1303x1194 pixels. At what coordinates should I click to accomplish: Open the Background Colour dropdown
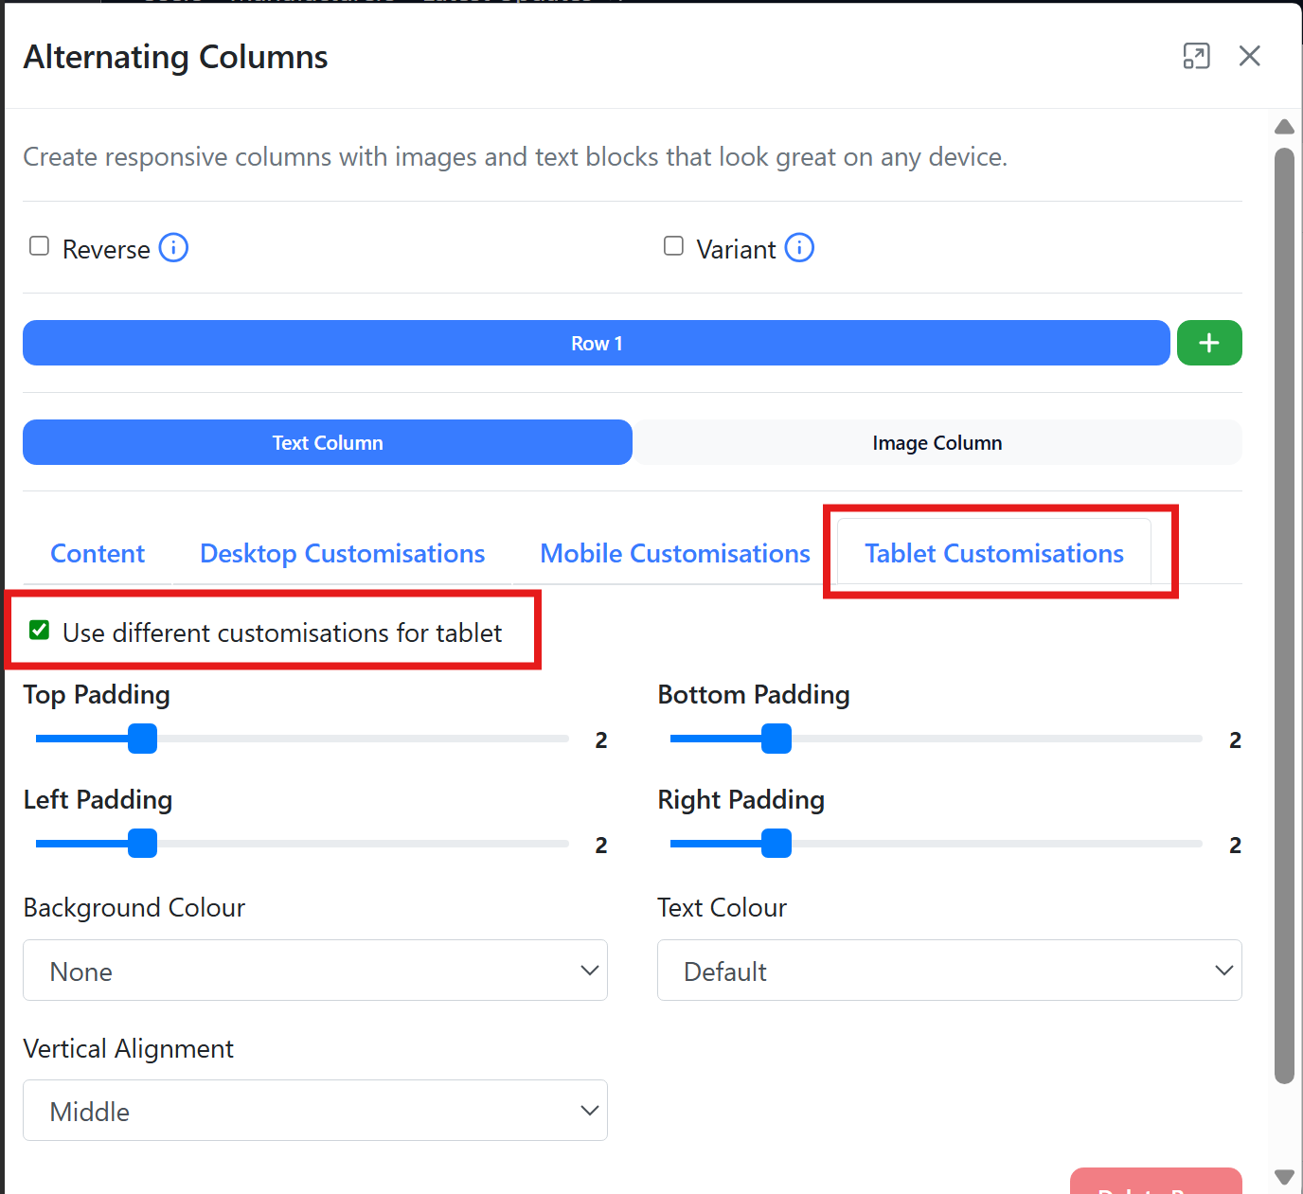click(315, 971)
